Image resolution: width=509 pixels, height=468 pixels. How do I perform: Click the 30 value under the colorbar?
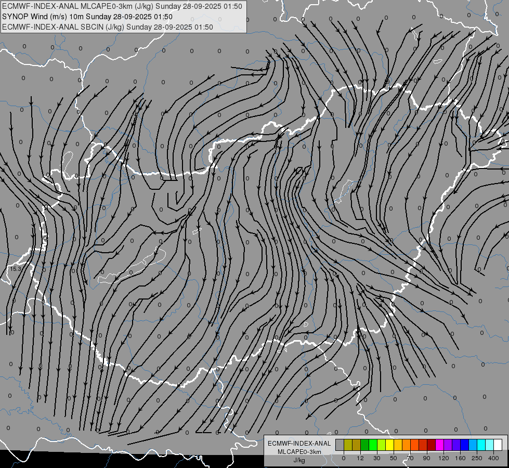coord(377,458)
